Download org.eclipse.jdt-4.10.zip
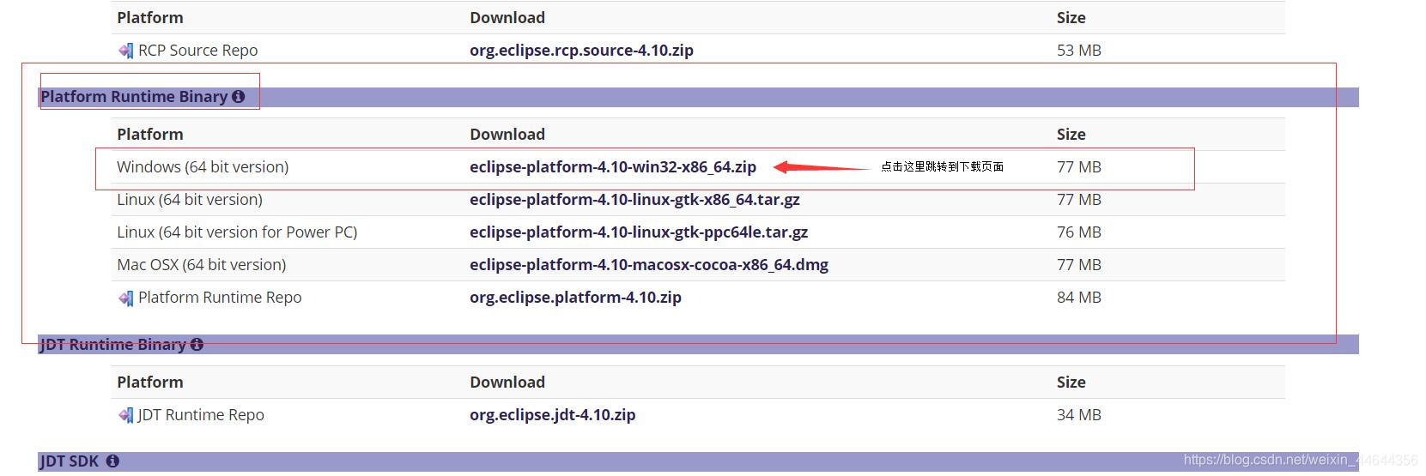 click(x=553, y=415)
